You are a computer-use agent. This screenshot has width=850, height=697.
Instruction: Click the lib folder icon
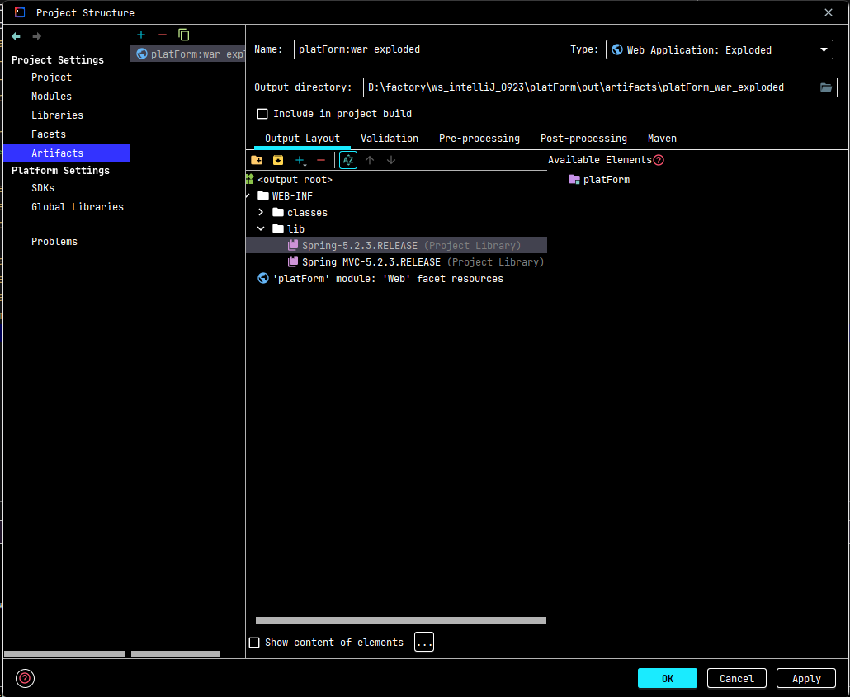(278, 228)
